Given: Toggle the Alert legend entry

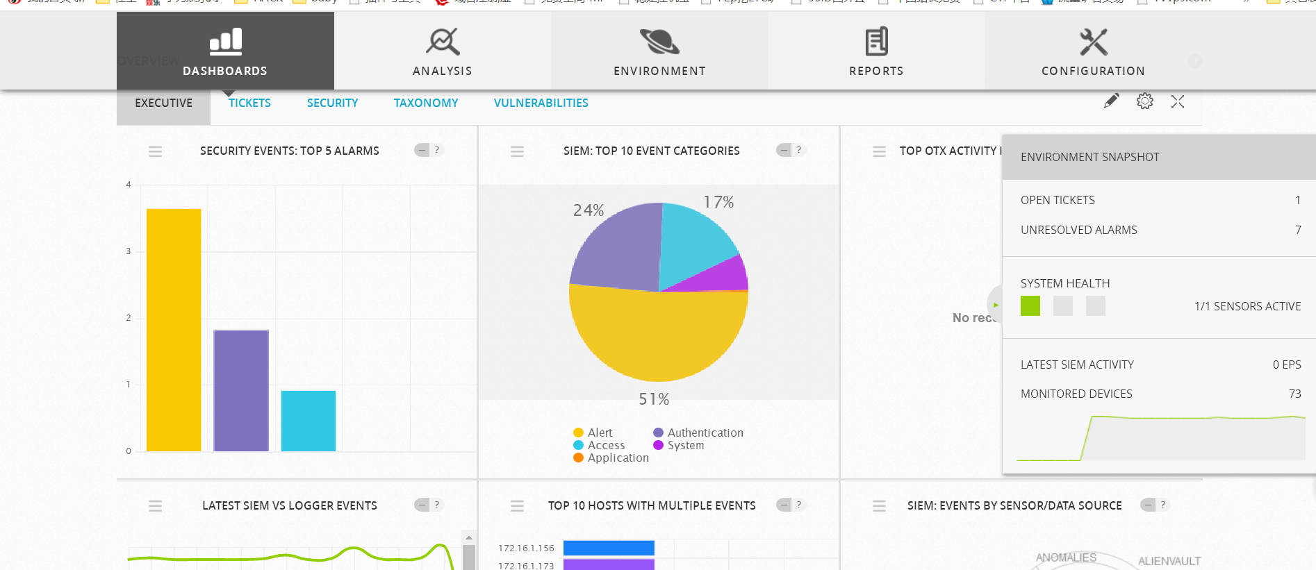Looking at the screenshot, I should point(593,433).
